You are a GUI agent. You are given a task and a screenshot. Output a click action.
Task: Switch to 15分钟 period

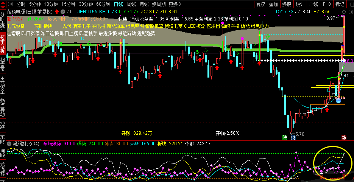click(x=69, y=4)
